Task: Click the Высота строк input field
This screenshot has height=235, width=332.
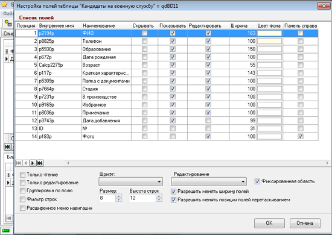Action: point(142,198)
